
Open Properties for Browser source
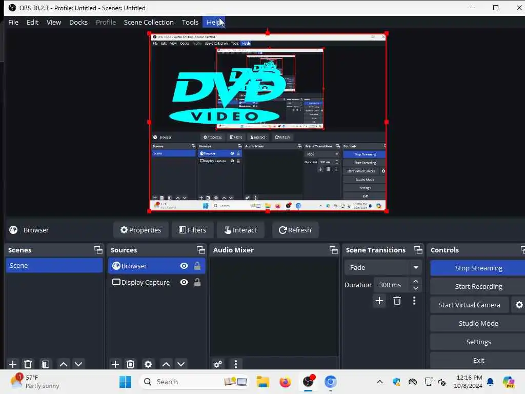point(140,230)
